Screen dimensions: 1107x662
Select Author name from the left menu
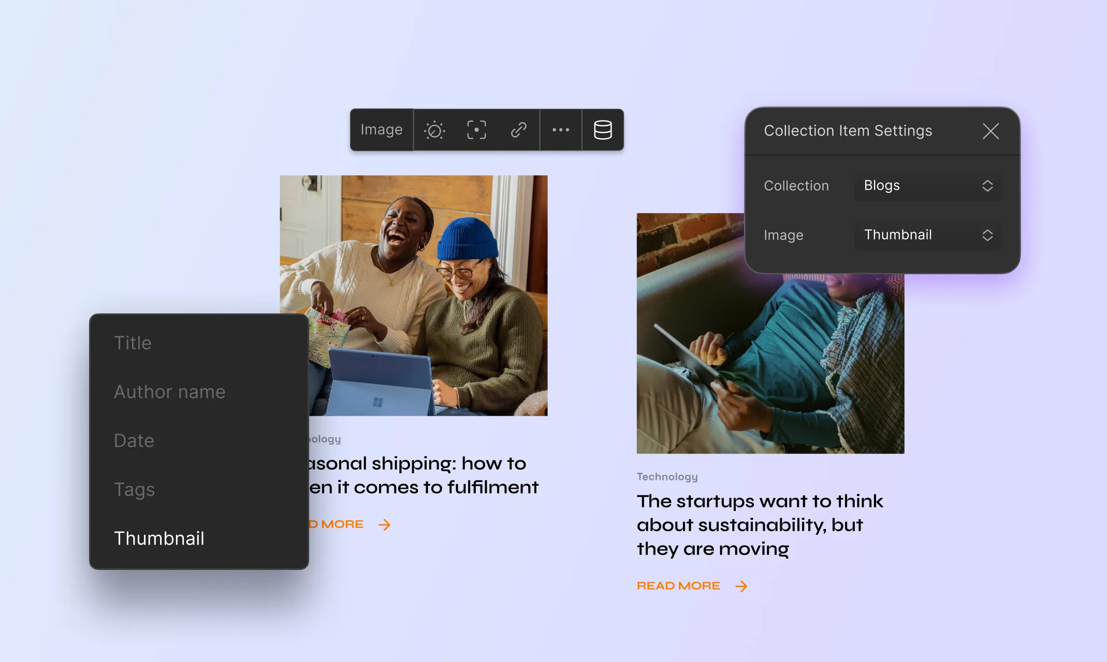170,391
